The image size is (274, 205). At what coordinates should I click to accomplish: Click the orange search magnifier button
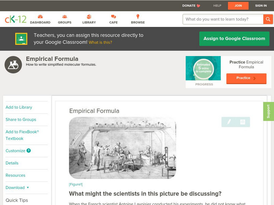268,19
